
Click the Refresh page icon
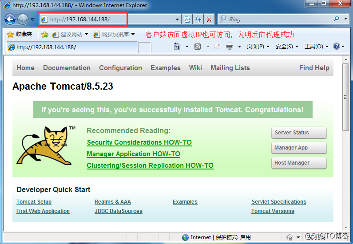(198, 20)
